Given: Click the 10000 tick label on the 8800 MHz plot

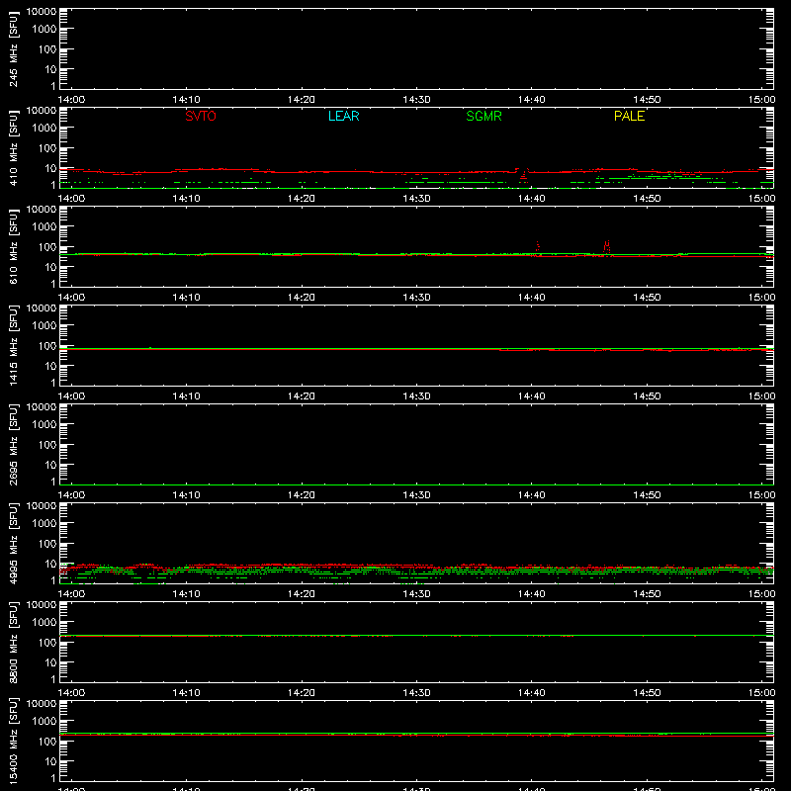Looking at the screenshot, I should tap(42, 605).
